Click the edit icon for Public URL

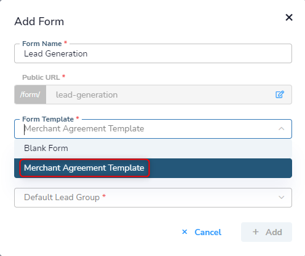[280, 95]
